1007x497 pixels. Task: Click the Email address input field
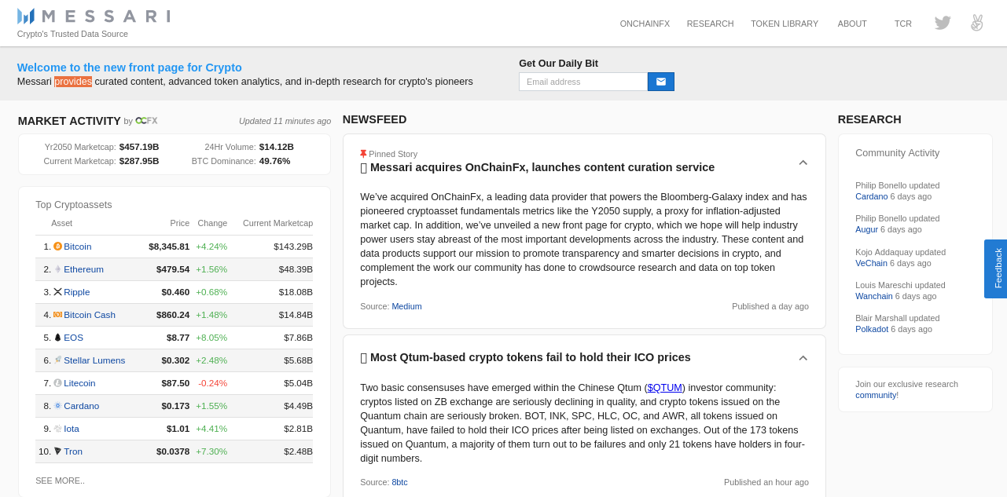point(583,82)
